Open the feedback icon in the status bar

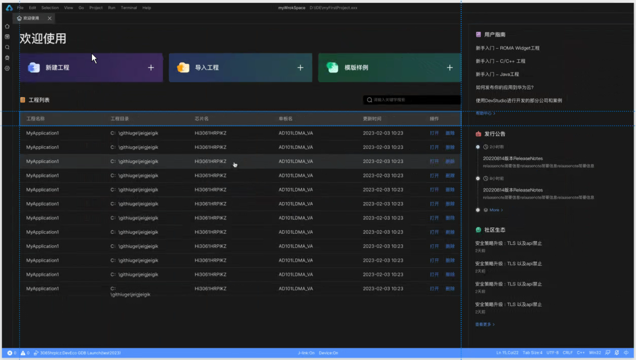(x=608, y=353)
